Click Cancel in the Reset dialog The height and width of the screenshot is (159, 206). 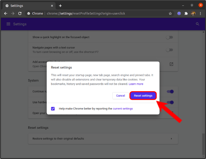coord(121,96)
